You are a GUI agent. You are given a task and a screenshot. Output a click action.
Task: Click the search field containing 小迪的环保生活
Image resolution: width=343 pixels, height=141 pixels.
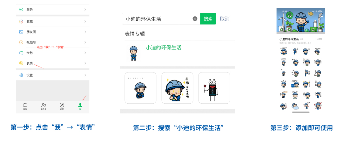(161, 19)
